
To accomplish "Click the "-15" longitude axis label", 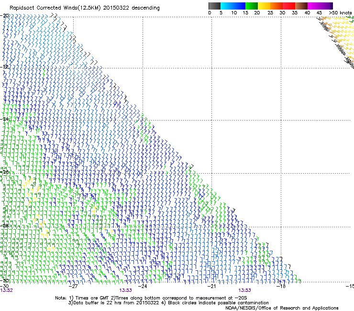I will (350, 286).
